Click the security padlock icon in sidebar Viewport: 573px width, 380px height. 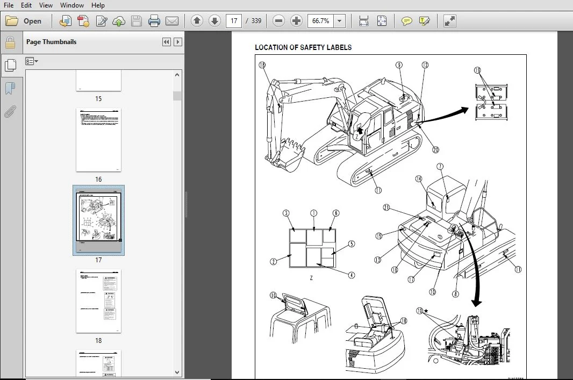(x=10, y=43)
